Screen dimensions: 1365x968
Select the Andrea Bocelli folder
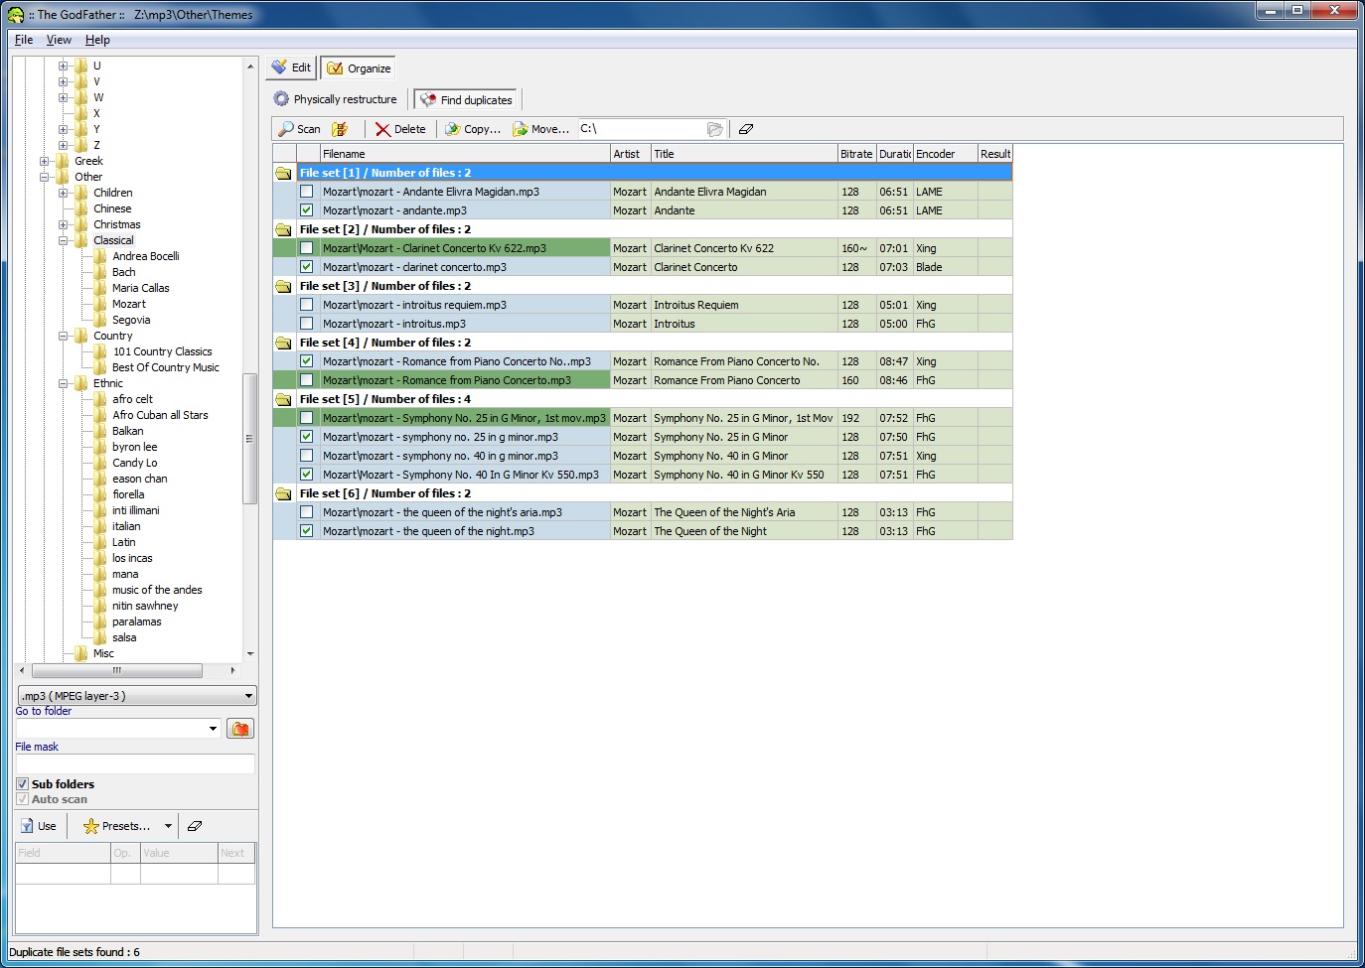[x=145, y=256]
